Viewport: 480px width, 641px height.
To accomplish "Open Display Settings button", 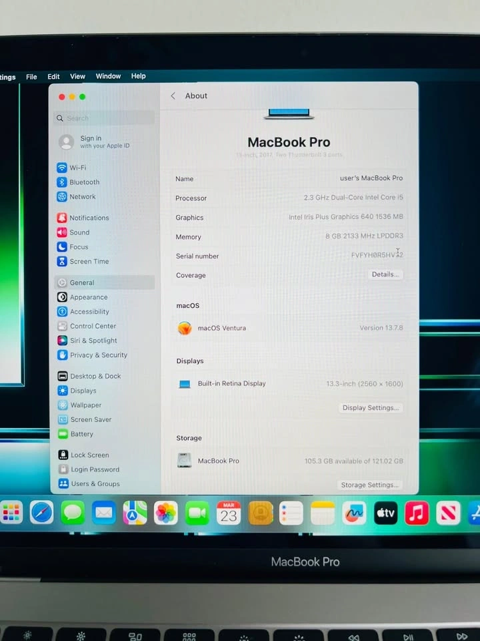I will click(370, 408).
